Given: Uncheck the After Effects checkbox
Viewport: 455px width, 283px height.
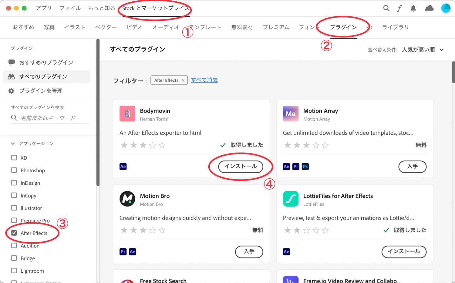Looking at the screenshot, I should [x=14, y=233].
